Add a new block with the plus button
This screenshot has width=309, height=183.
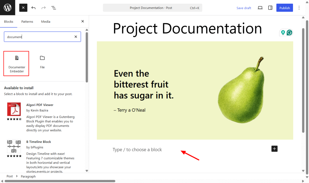274,149
